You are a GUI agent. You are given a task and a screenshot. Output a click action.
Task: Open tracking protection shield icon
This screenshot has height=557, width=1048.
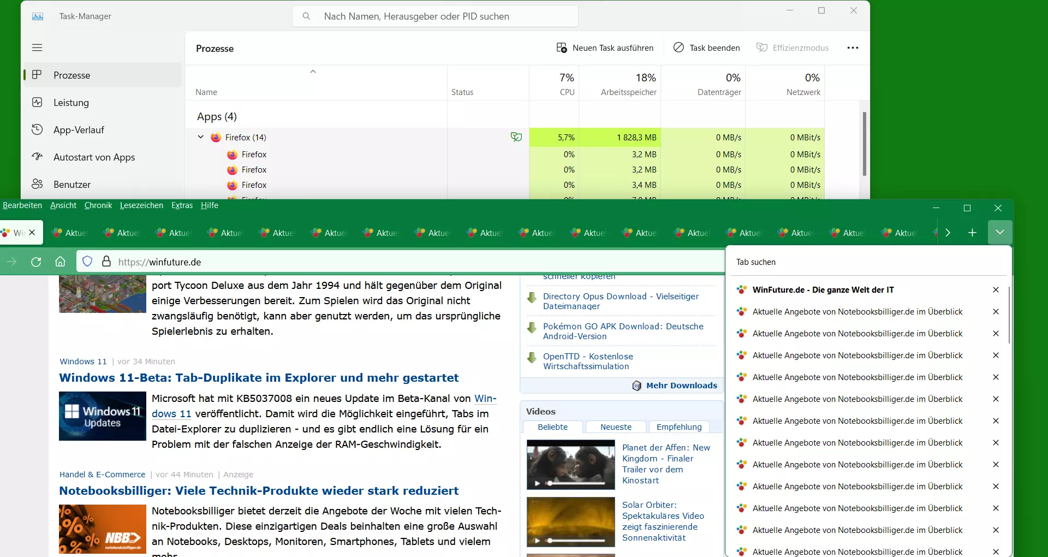[x=87, y=262]
